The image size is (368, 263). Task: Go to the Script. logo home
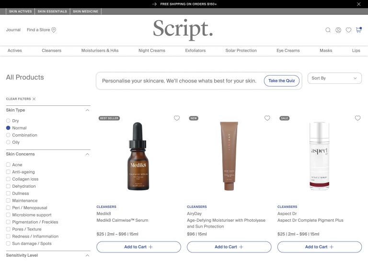(183, 30)
